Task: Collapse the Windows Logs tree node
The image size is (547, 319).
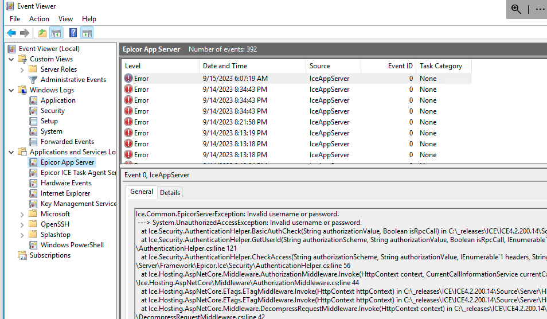Action: (x=11, y=91)
